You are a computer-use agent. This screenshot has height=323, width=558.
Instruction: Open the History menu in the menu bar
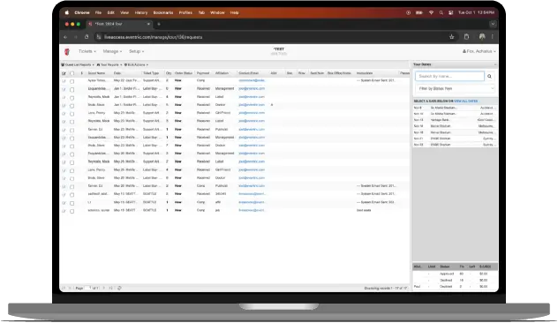[x=141, y=12]
